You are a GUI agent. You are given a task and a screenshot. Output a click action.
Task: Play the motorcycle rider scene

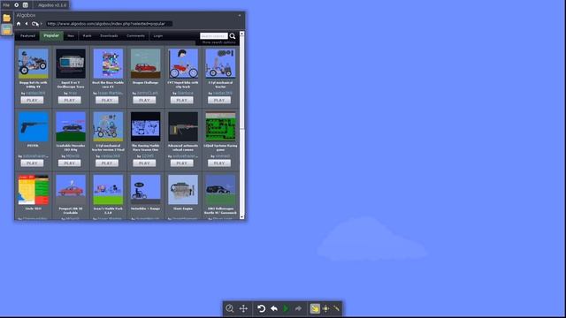point(32,100)
